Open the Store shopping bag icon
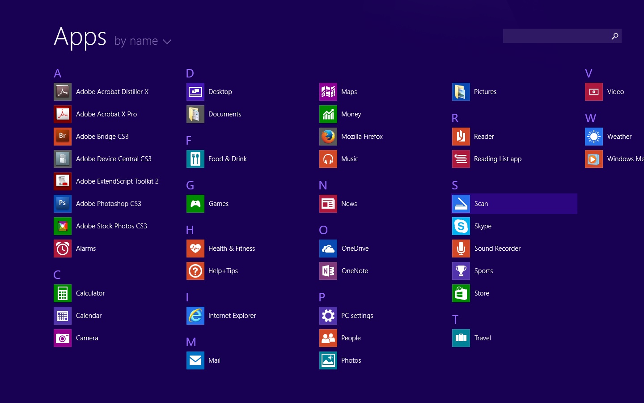 coord(461,293)
